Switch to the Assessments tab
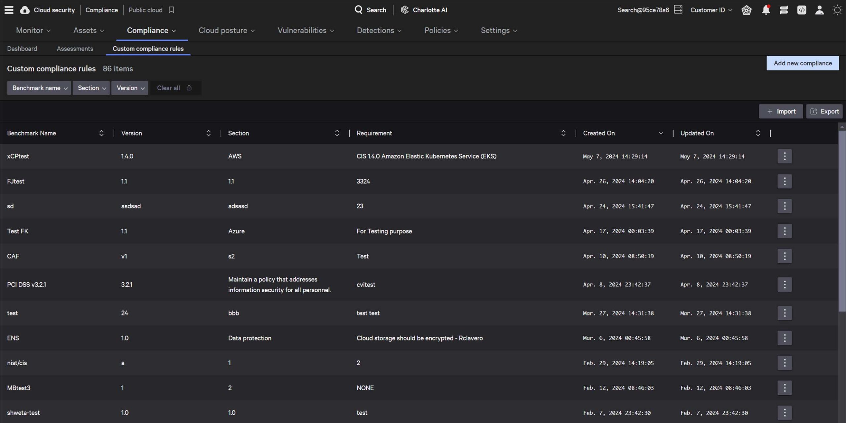The height and width of the screenshot is (423, 846). pyautogui.click(x=75, y=49)
